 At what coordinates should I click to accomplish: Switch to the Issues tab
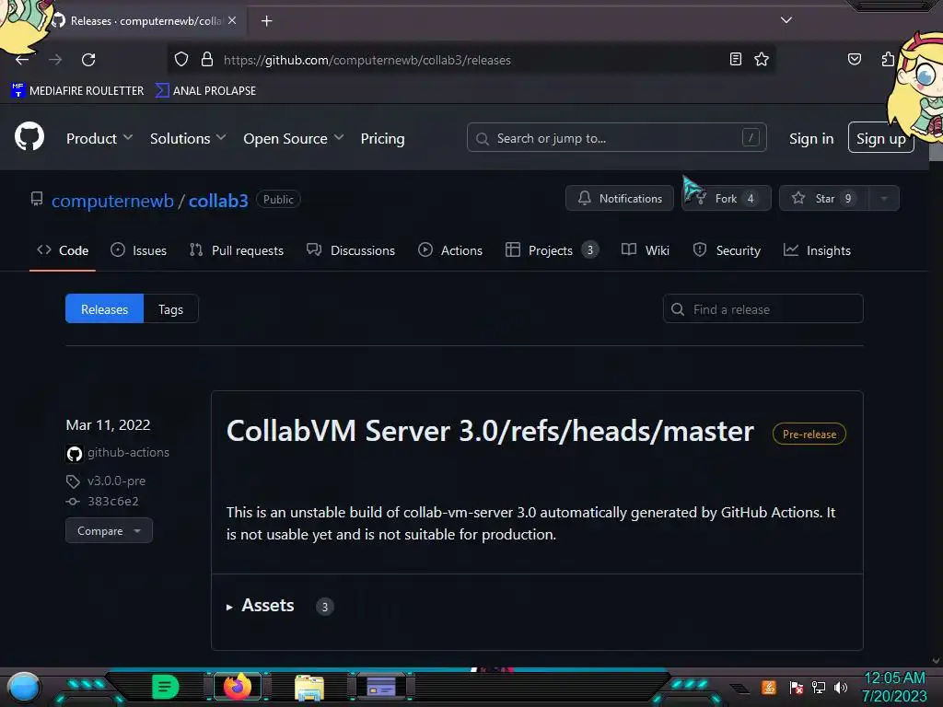coord(138,250)
